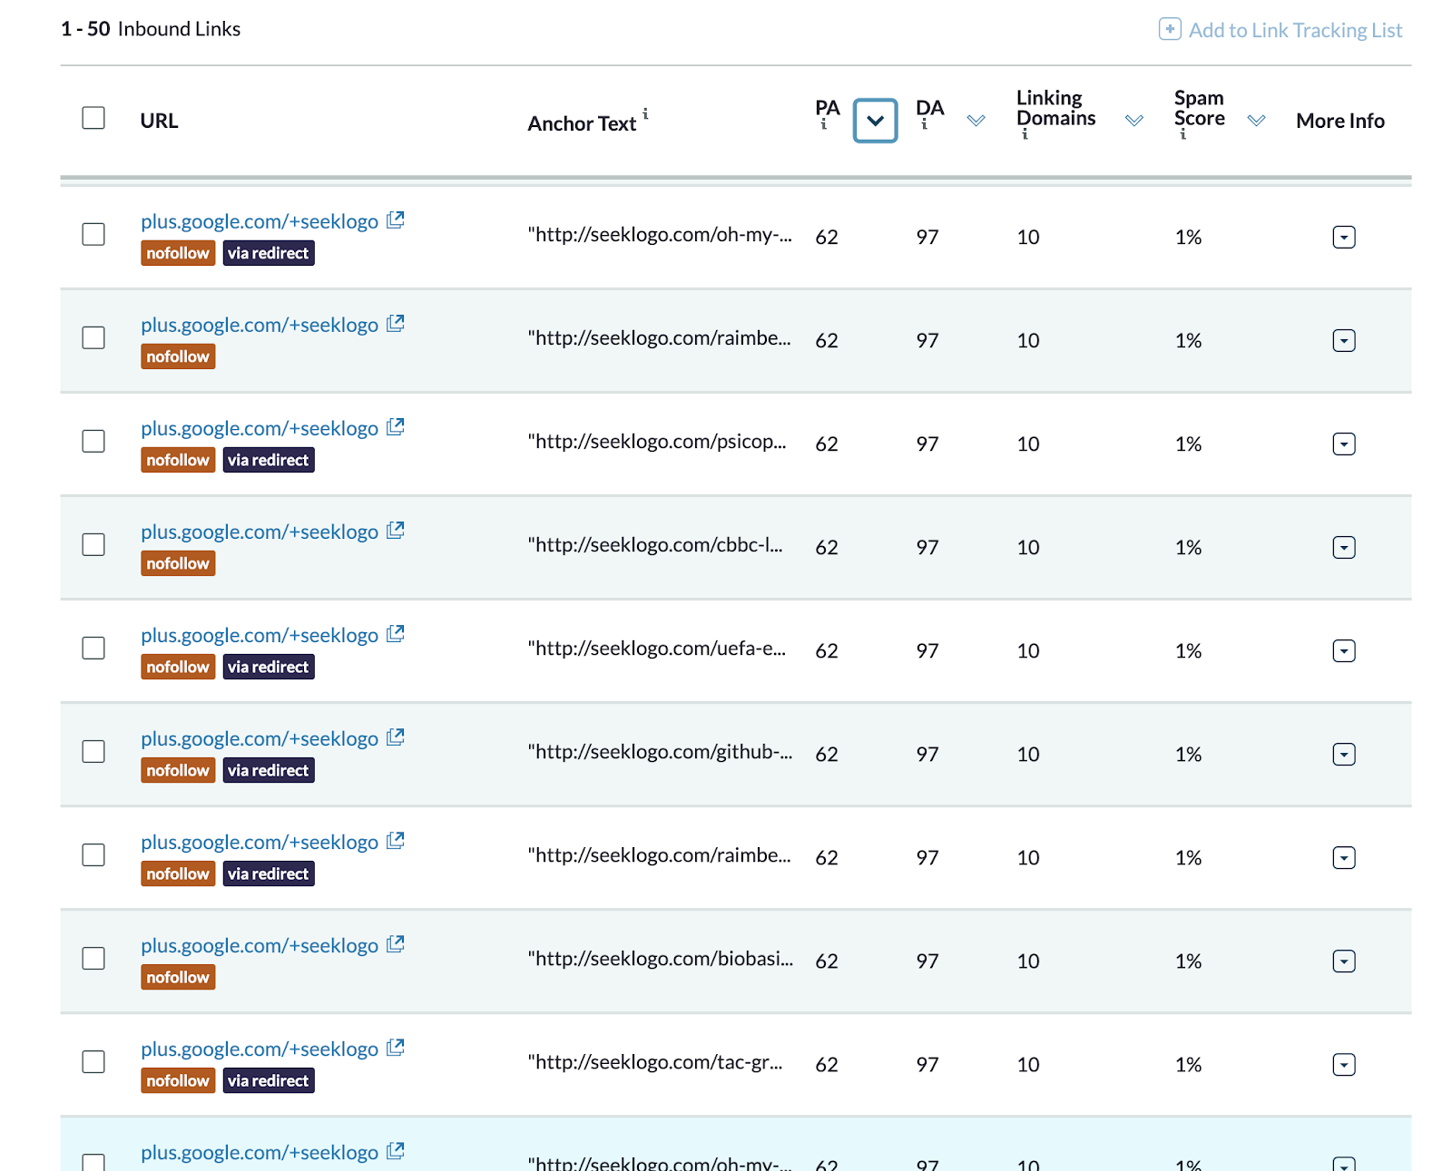The height and width of the screenshot is (1171, 1452).
Task: Toggle the select-all checkbox in header
Action: 93,118
